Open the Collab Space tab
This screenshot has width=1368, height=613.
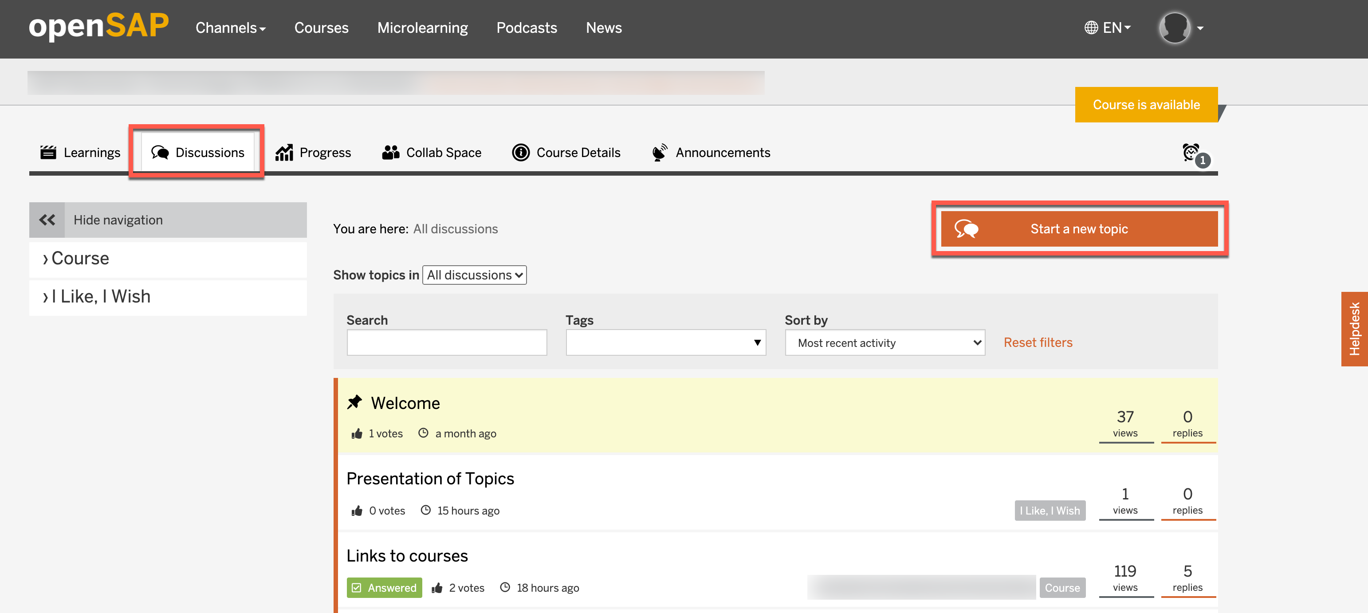pos(432,153)
